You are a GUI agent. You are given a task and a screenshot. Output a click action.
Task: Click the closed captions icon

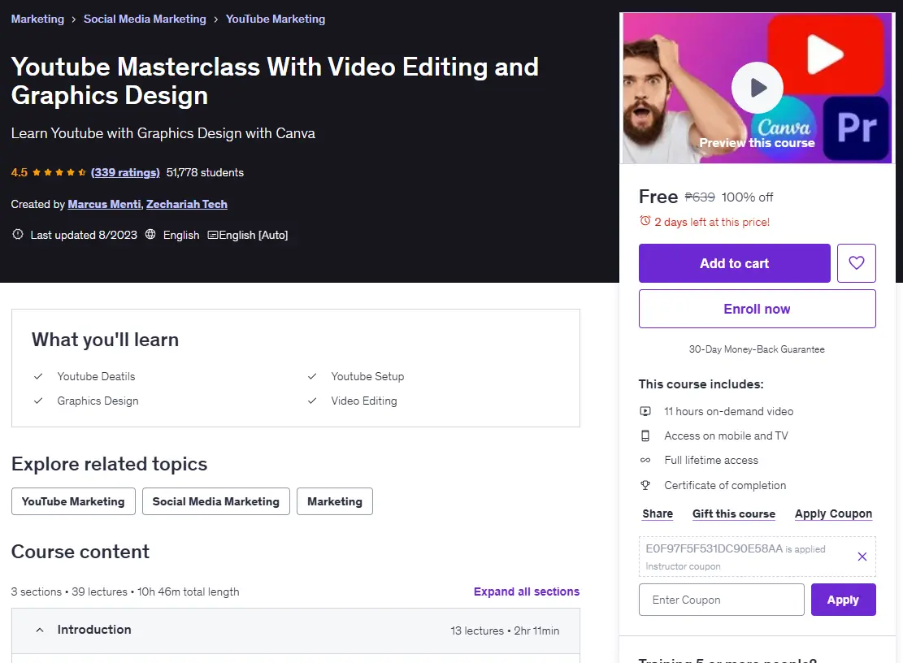point(212,235)
